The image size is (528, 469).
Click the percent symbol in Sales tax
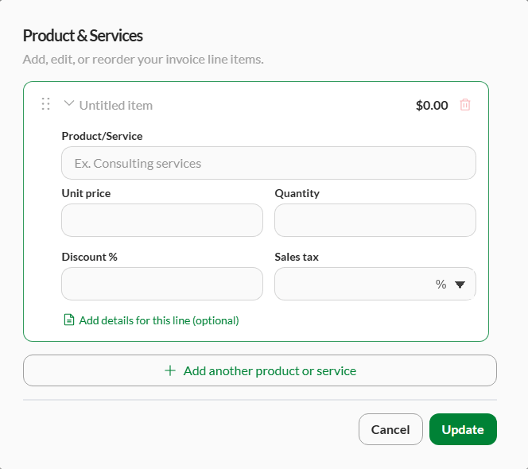click(x=441, y=284)
